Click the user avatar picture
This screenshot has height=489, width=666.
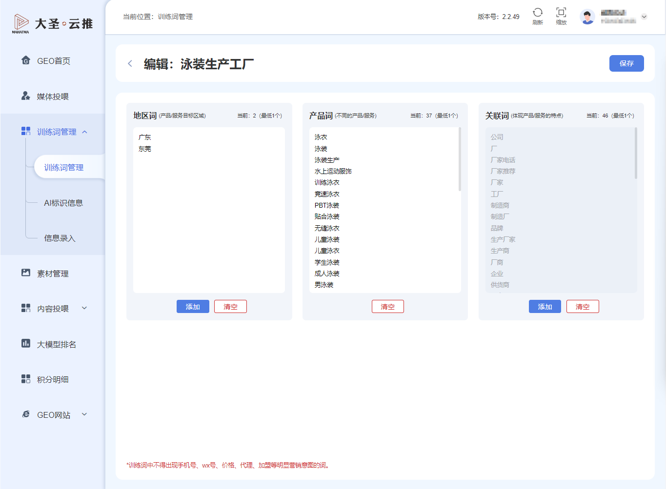tap(587, 17)
